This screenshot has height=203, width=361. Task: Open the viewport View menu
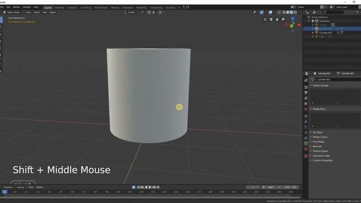[x=28, y=12]
